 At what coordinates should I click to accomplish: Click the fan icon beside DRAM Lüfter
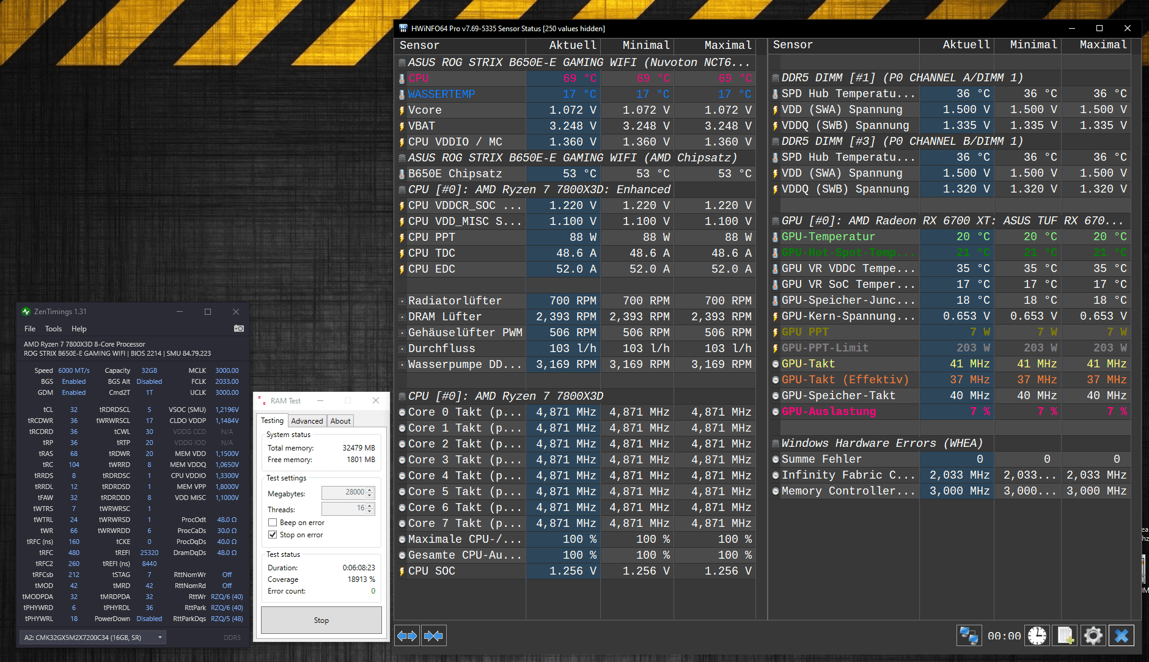point(402,317)
